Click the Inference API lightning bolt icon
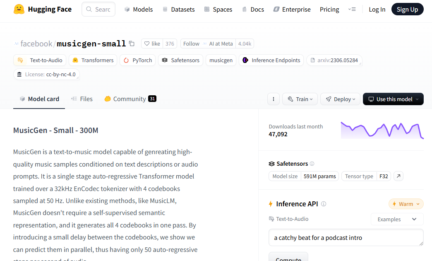432x261 pixels. pos(271,204)
